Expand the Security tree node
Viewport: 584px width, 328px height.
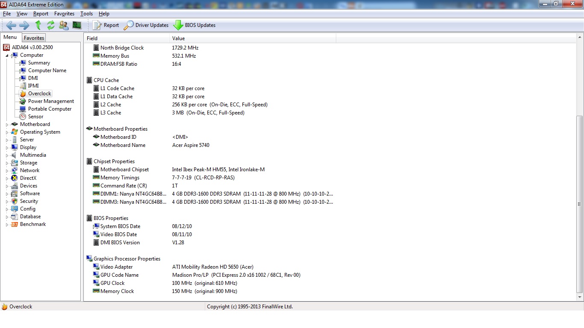[7, 202]
